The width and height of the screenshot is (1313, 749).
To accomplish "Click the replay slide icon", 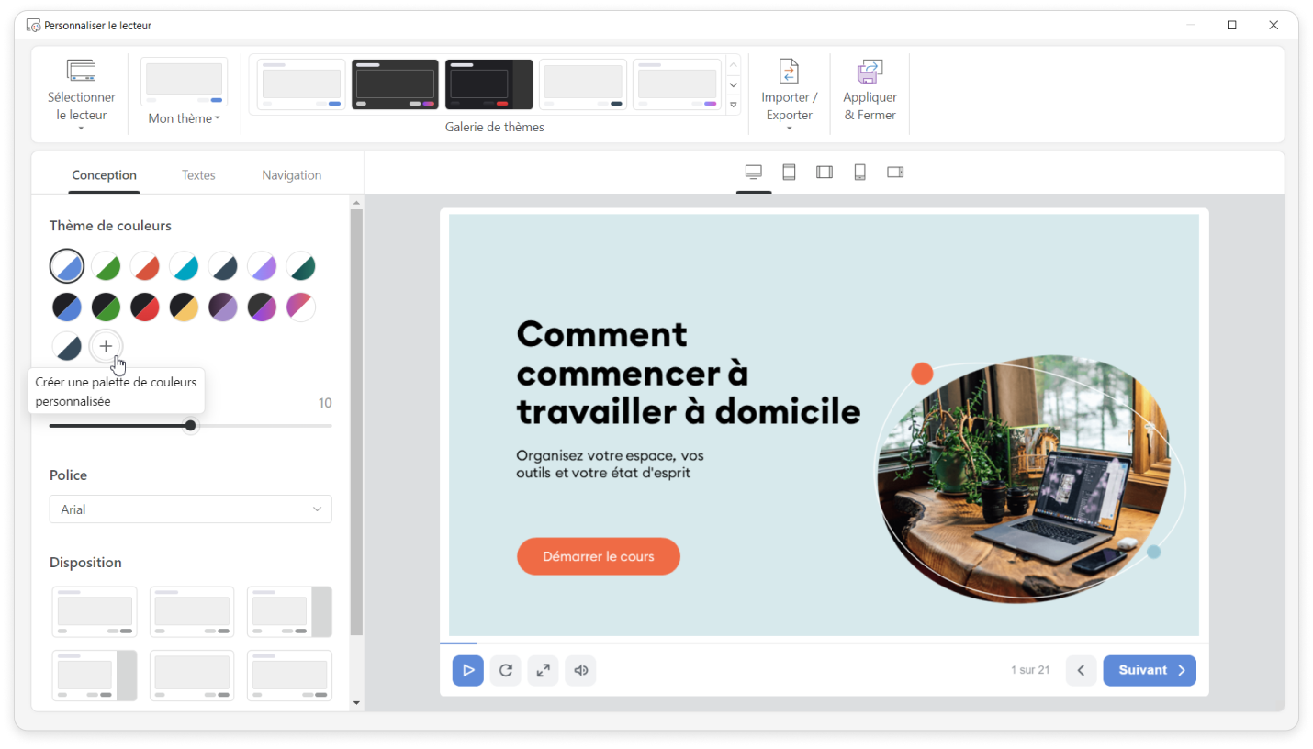I will pyautogui.click(x=505, y=670).
